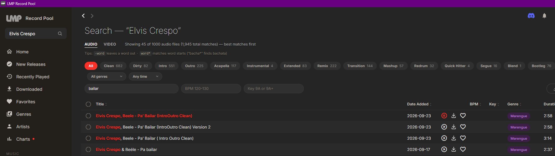This screenshot has height=156, width=555.
Task: Click the Key 9A or 9A+ field
Action: (x=274, y=89)
